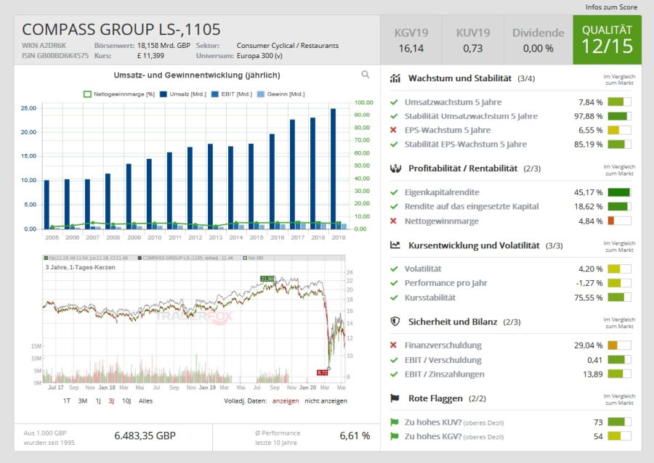Click the 8.72 low marker on price chart
Viewport: 654px width, 463px height.
click(323, 372)
